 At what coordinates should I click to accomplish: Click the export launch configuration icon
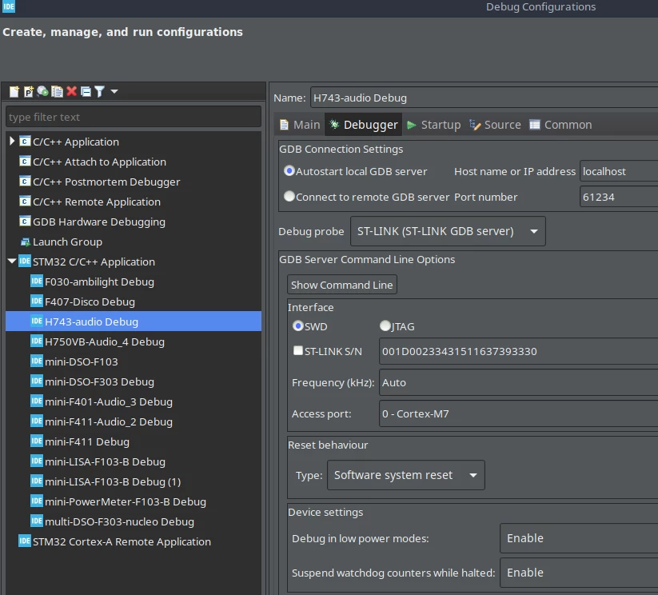coord(43,91)
